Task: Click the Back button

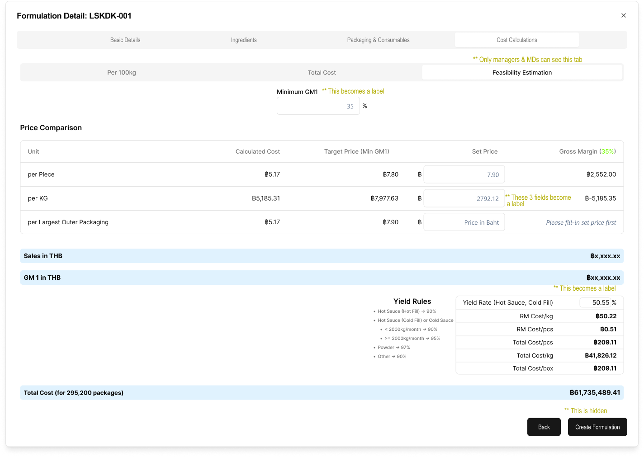Action: coord(544,427)
